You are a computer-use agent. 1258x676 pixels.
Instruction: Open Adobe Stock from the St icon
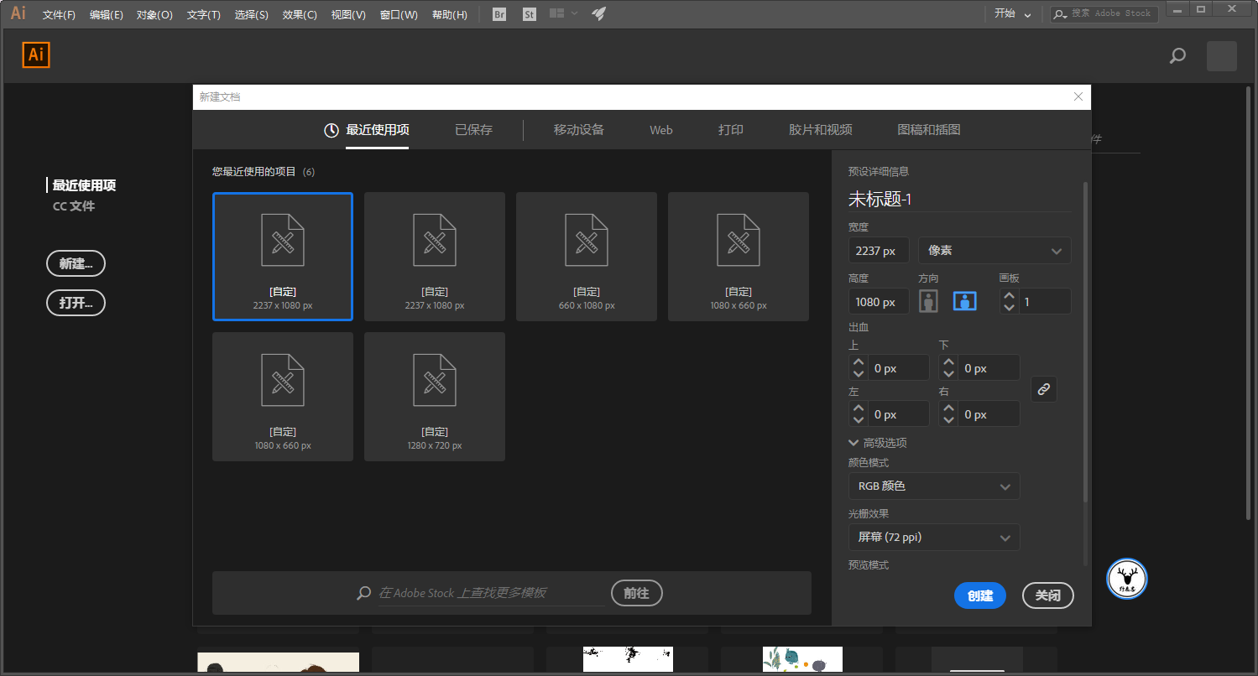(x=529, y=14)
